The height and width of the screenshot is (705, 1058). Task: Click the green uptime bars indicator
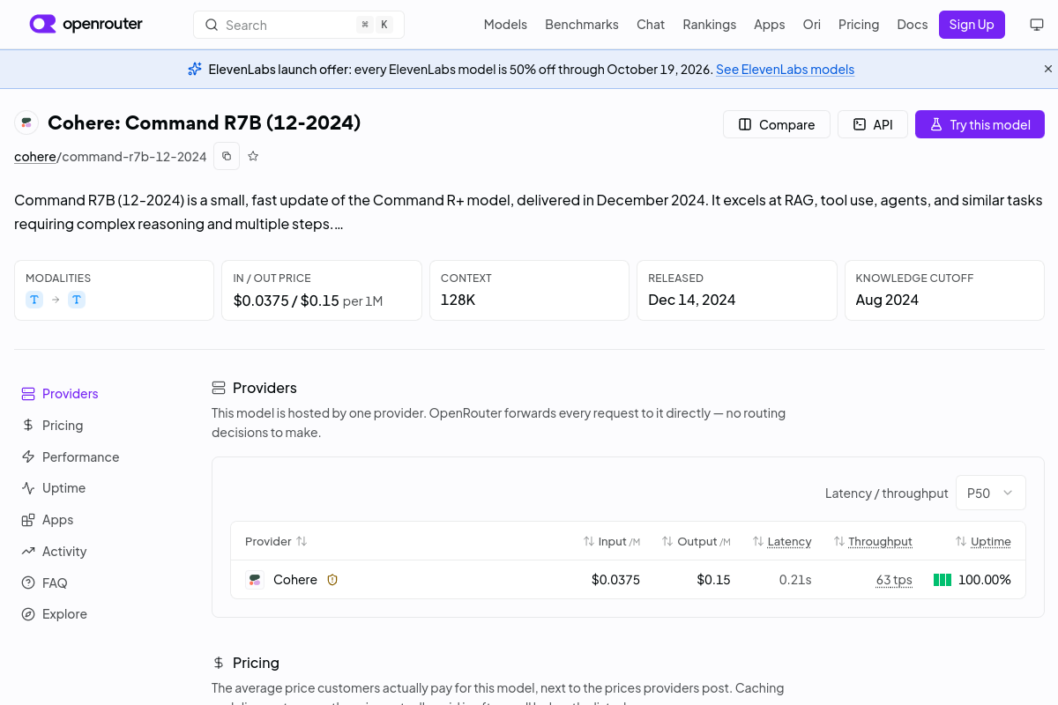[943, 580]
